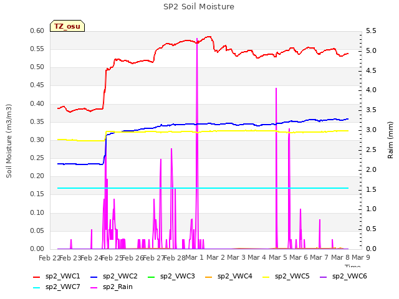Toggle the sp2_VWC2 legend entry

pos(114,277)
